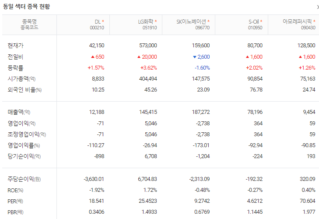Click sales value 187,272
319x219 pixels.
point(201,112)
